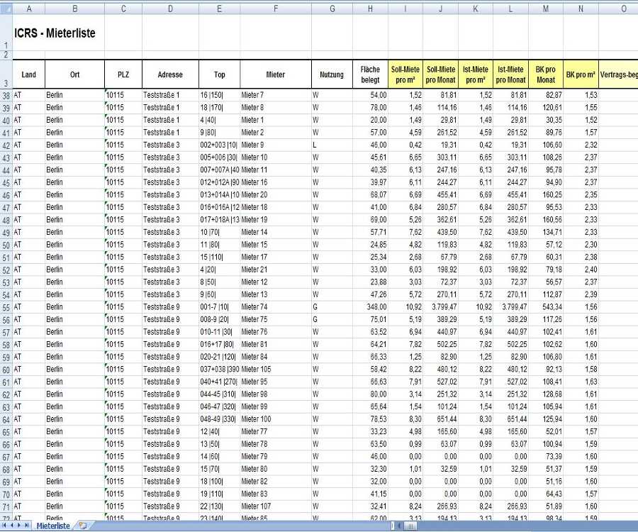638x532 pixels.
Task: Select the cell Mieter 74
Action: click(276, 307)
